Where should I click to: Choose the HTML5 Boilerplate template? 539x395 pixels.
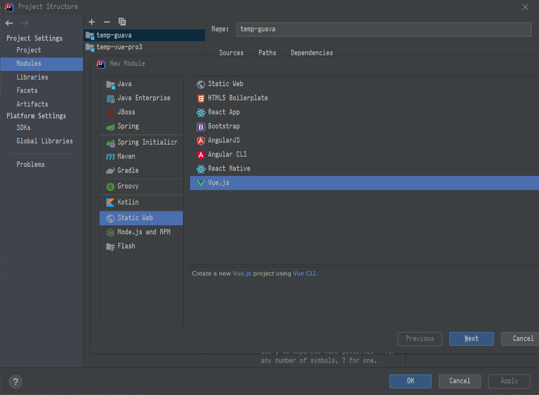click(x=364, y=98)
